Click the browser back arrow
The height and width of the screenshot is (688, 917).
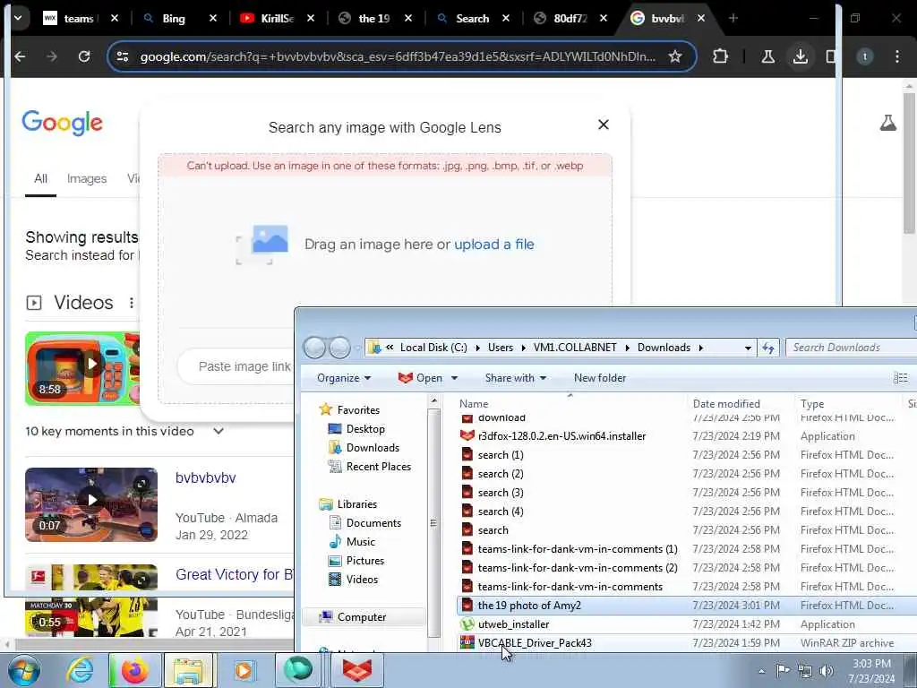20,56
